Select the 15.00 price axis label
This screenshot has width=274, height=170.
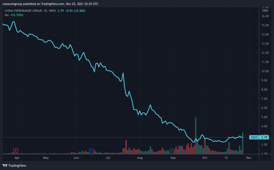click(x=265, y=25)
